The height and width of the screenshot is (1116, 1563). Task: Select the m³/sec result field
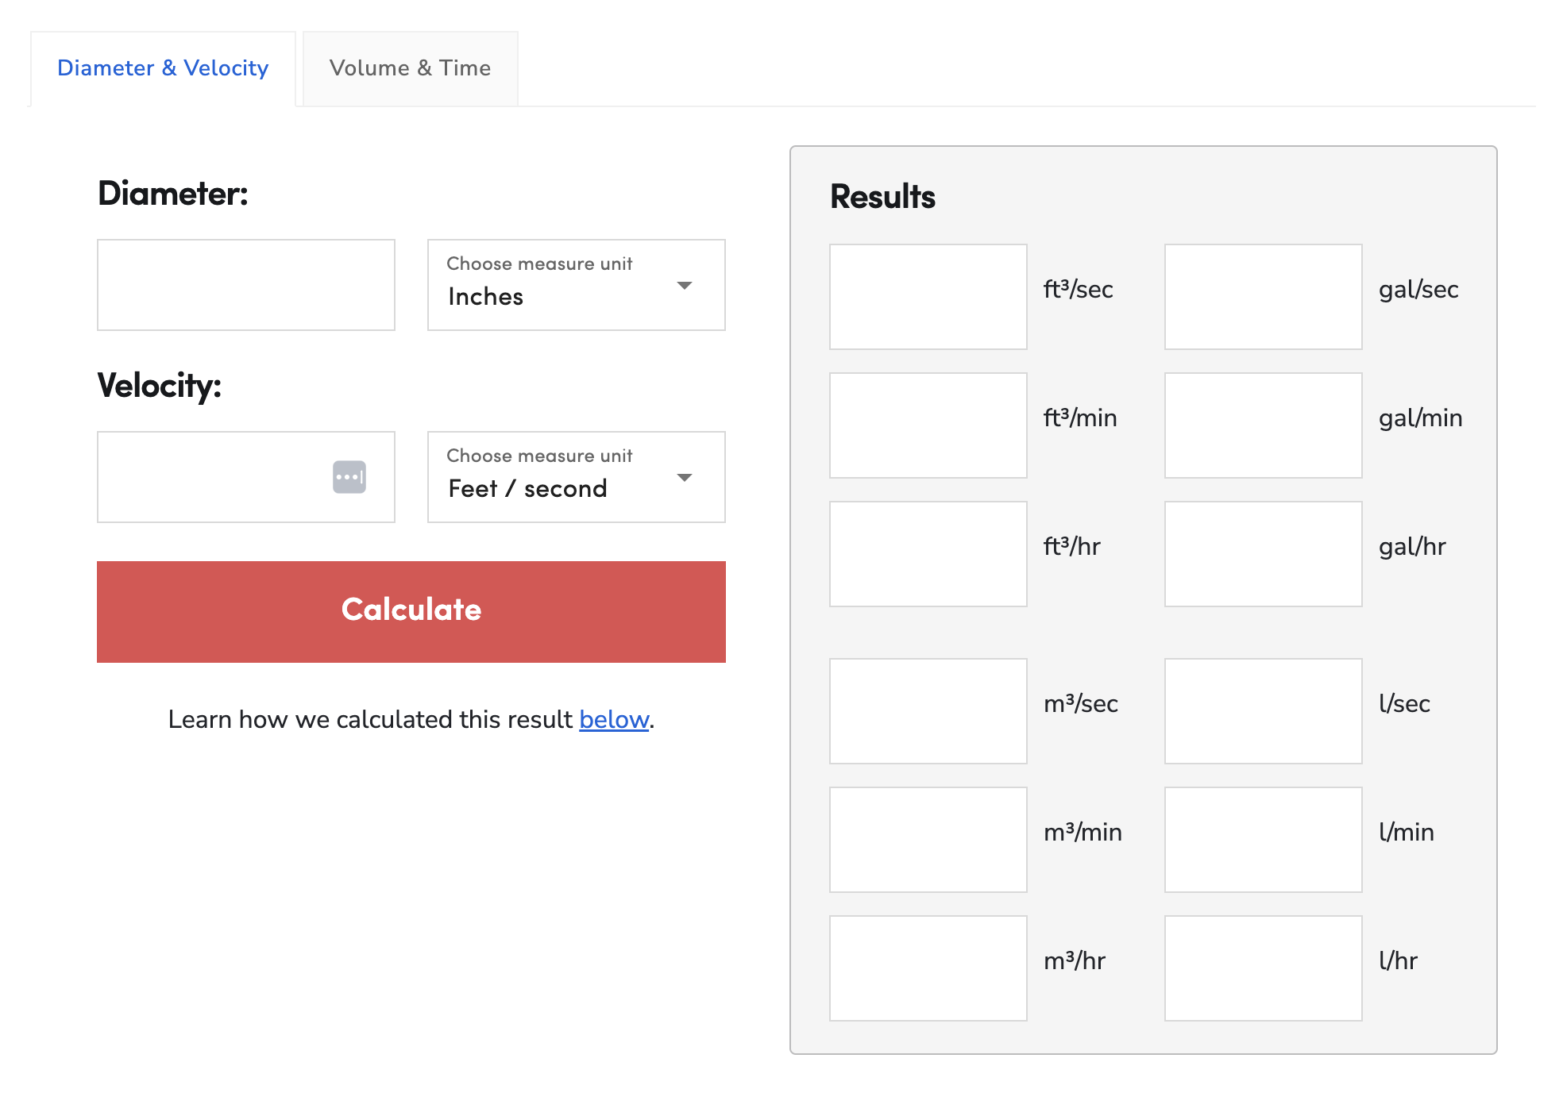928,711
